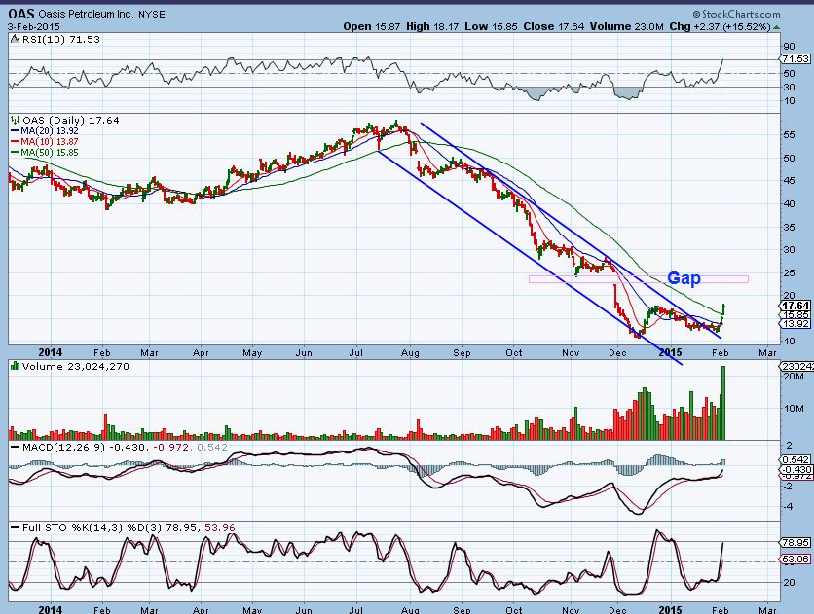
Task: Click the 13.92 moving-average tag on price axis
Action: (795, 324)
